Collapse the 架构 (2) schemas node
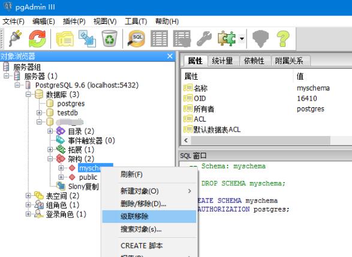This screenshot has height=257, width=352. pos(50,159)
